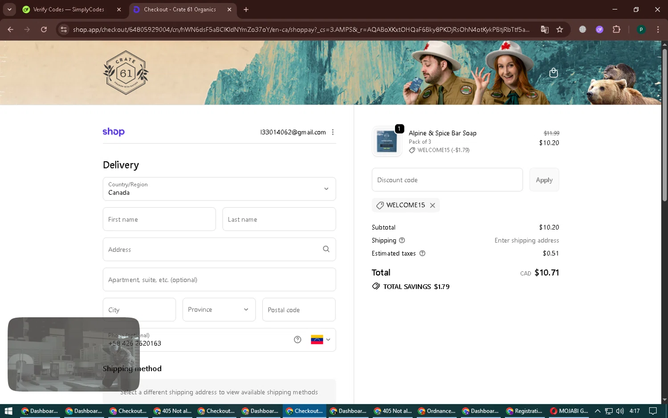Click the Postal code field
The height and width of the screenshot is (418, 668).
click(x=299, y=310)
